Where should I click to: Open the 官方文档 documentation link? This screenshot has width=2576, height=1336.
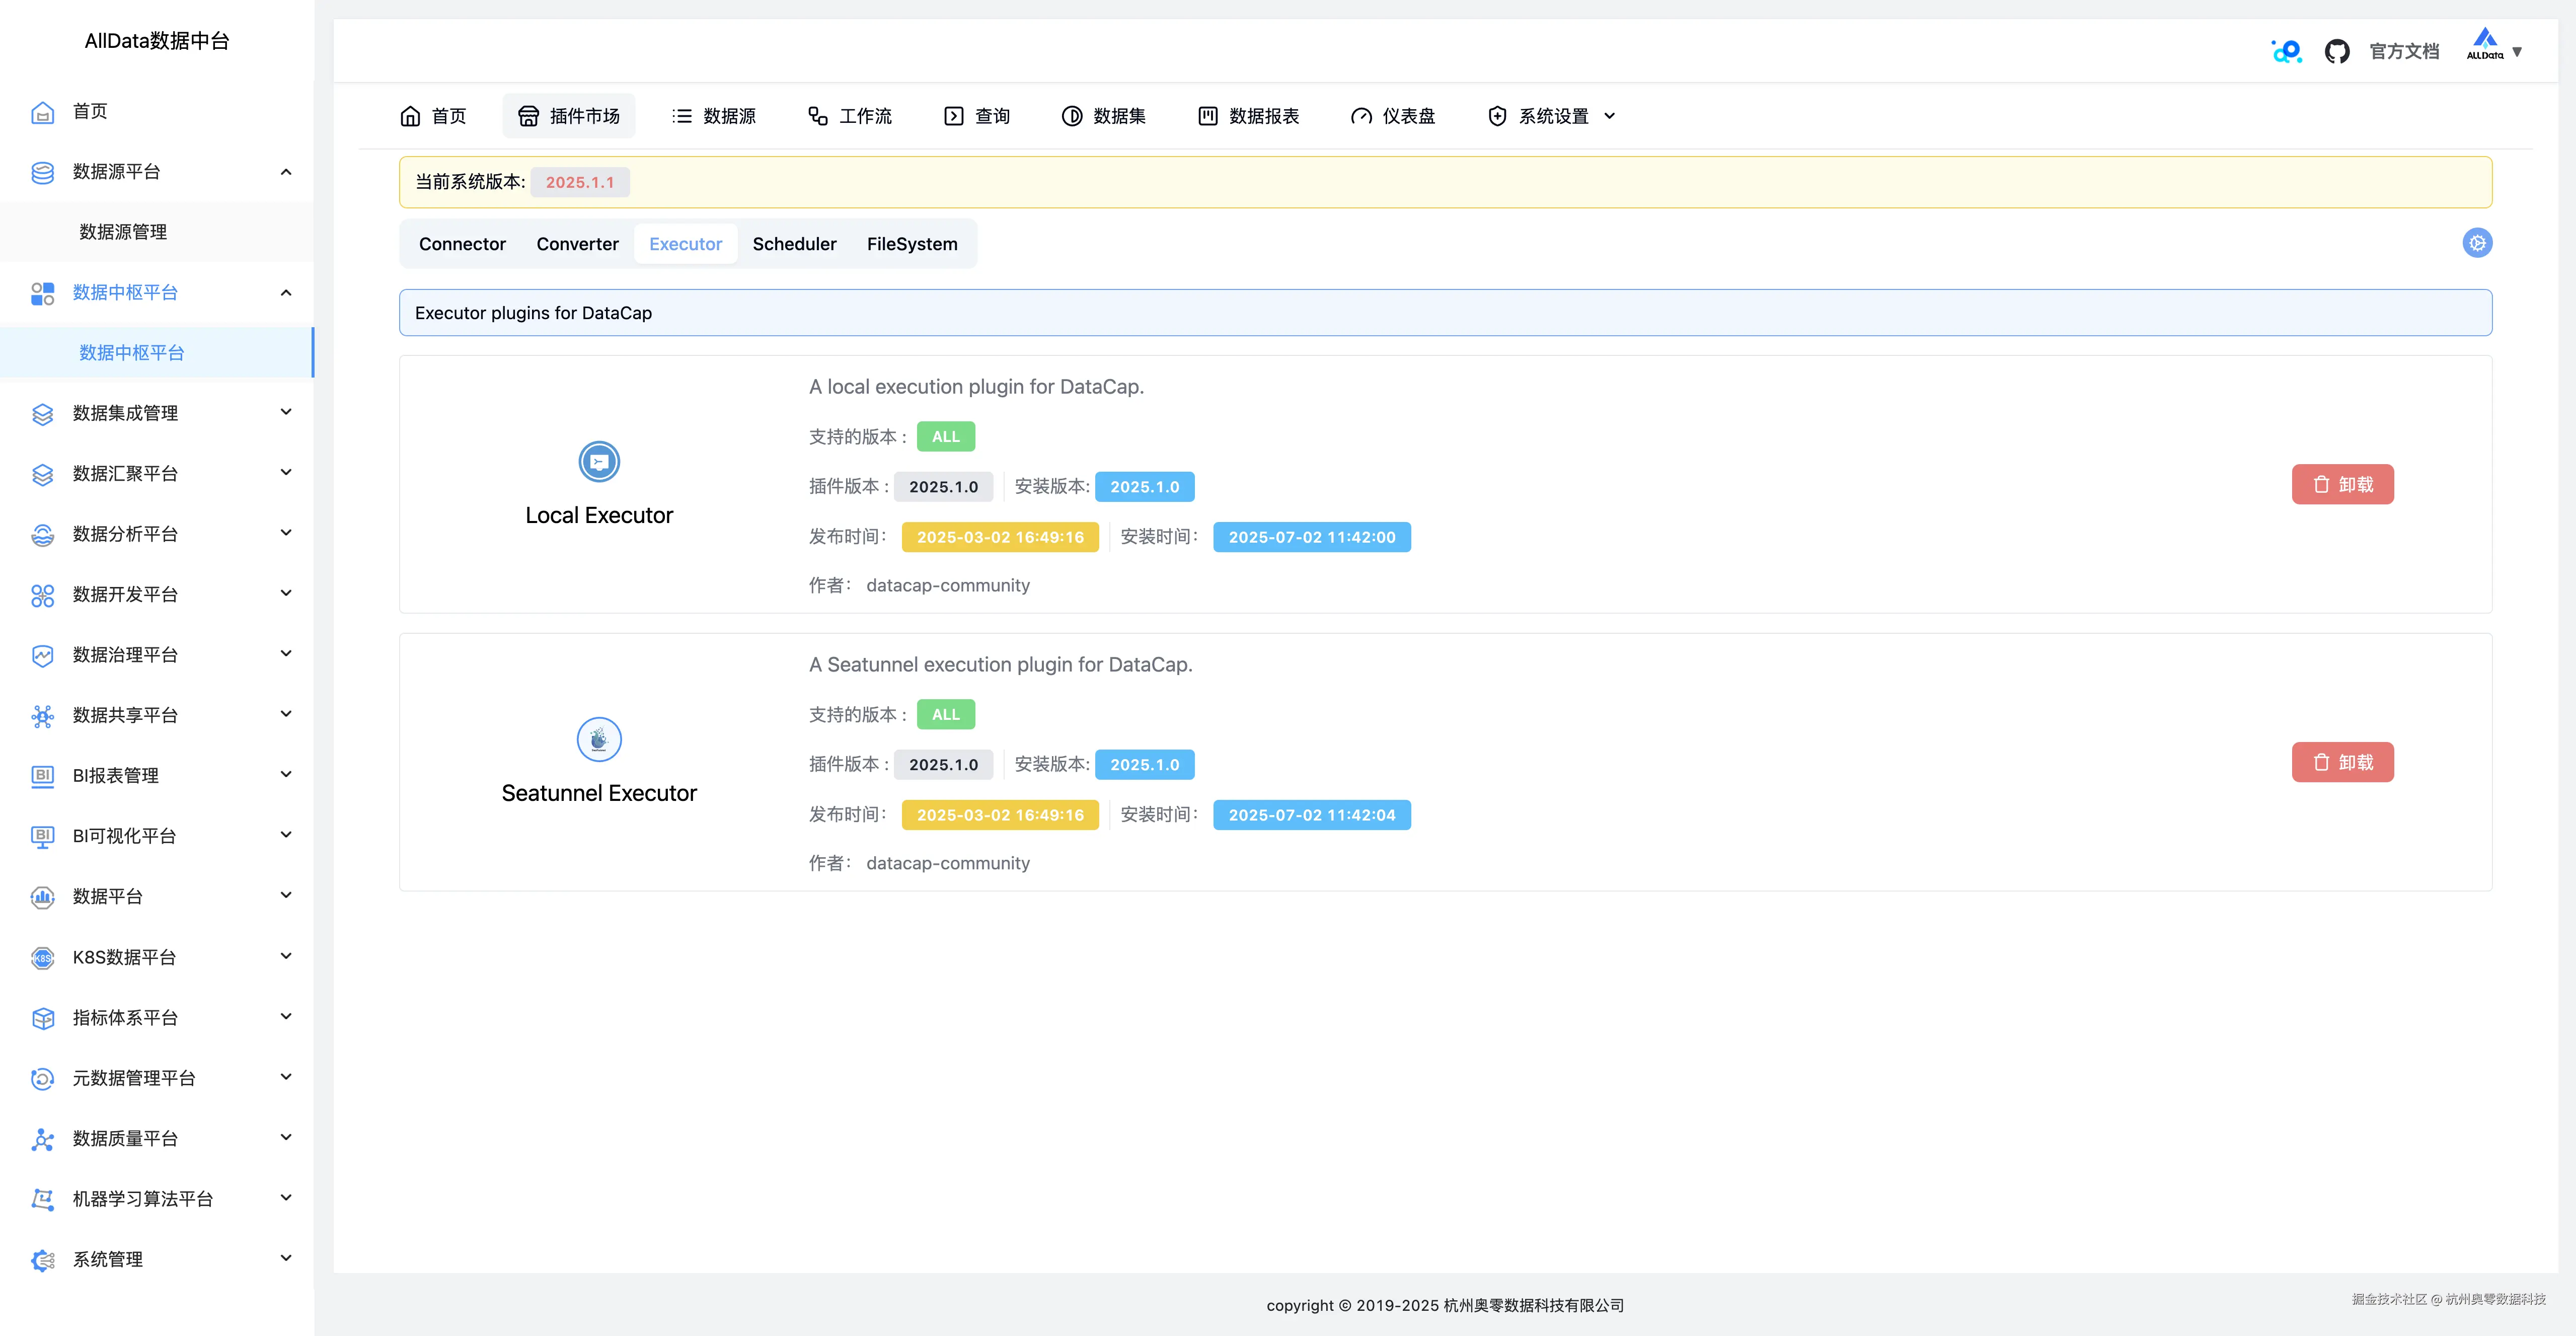(x=2404, y=51)
